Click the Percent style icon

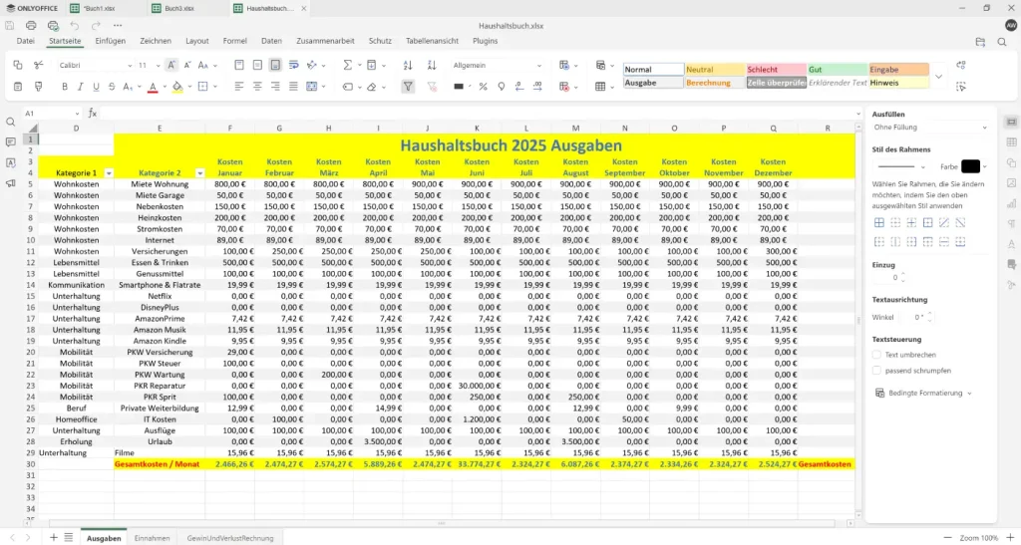pos(484,87)
